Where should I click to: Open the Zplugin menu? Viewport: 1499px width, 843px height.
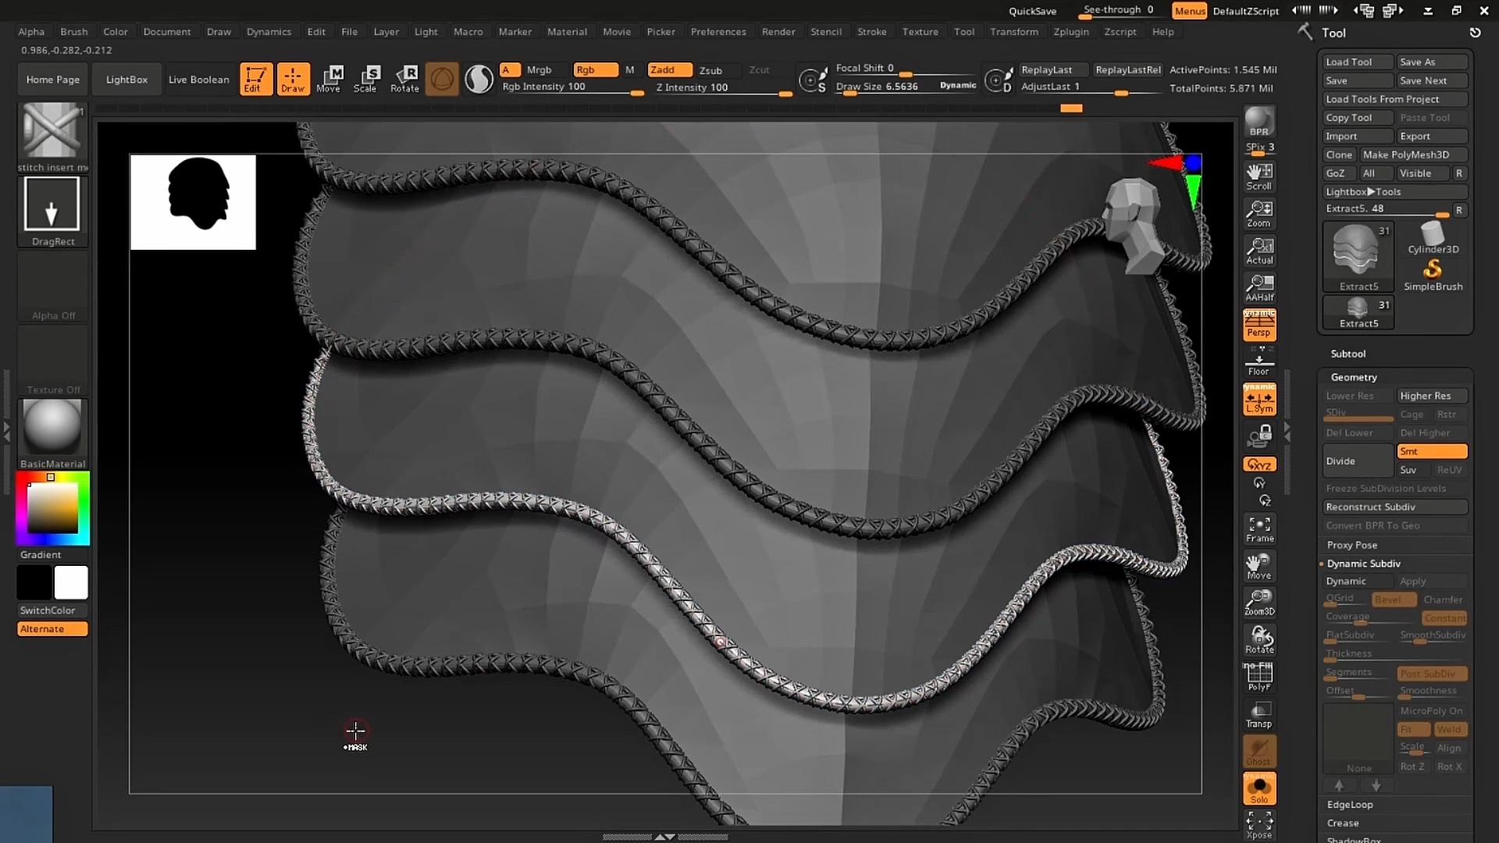[1070, 31]
